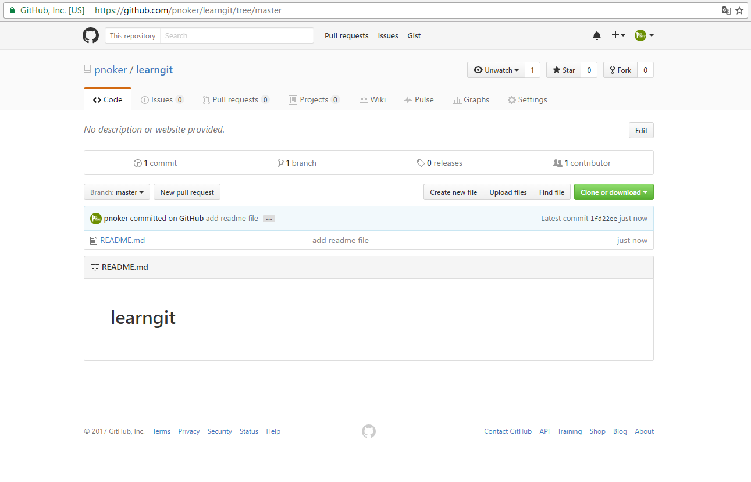View the 1 branch link

[297, 163]
